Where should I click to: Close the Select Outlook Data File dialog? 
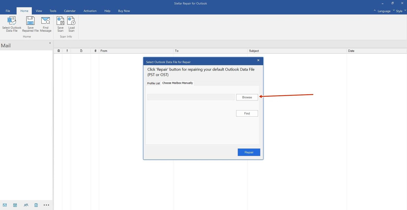click(x=258, y=60)
